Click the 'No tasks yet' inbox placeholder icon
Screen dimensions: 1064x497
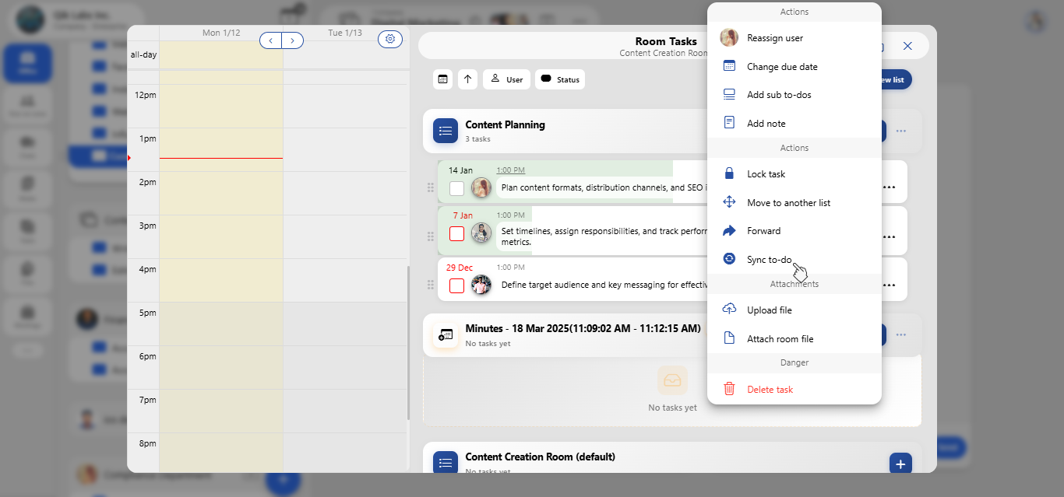[672, 380]
